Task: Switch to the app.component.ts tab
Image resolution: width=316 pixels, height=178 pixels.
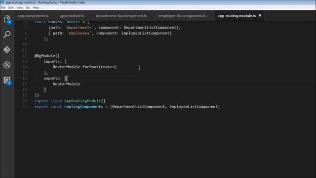Action: click(33, 16)
